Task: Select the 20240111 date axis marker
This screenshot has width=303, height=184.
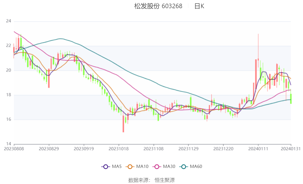Action: tap(258, 149)
